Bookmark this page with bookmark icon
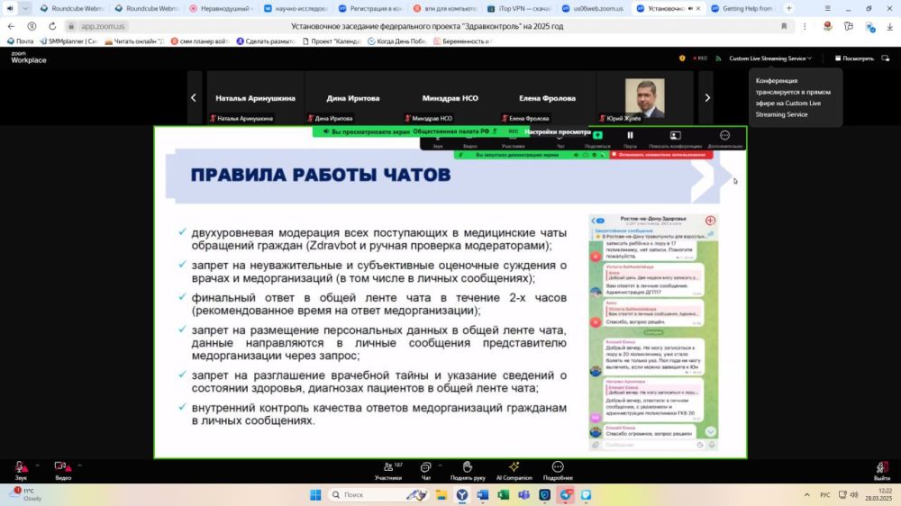Screen dimensions: 901x506 [x=784, y=26]
